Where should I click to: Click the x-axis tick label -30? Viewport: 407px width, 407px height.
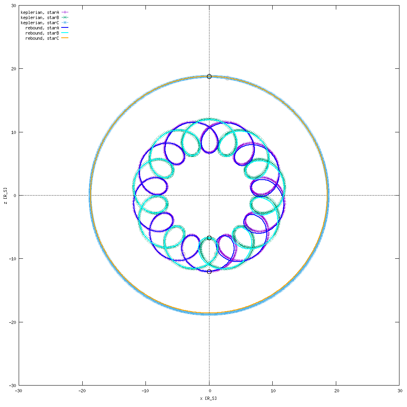coord(19,391)
